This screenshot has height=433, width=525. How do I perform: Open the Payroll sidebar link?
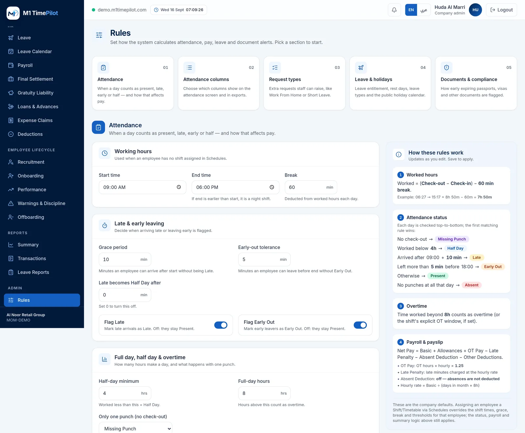42,65
